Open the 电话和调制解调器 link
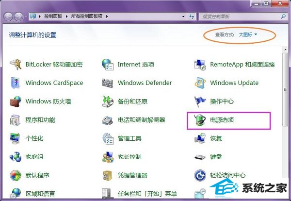 [x=142, y=120]
